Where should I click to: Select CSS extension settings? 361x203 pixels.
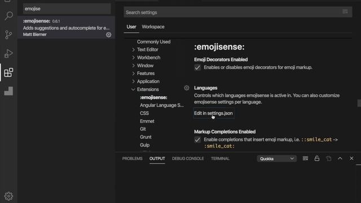[144, 113]
